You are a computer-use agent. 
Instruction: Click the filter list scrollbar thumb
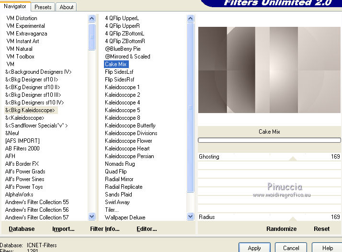[x=191, y=108]
